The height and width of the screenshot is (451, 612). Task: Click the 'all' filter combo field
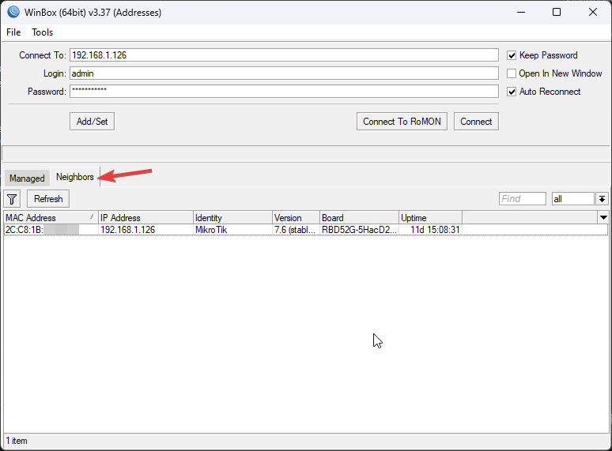[x=573, y=199]
